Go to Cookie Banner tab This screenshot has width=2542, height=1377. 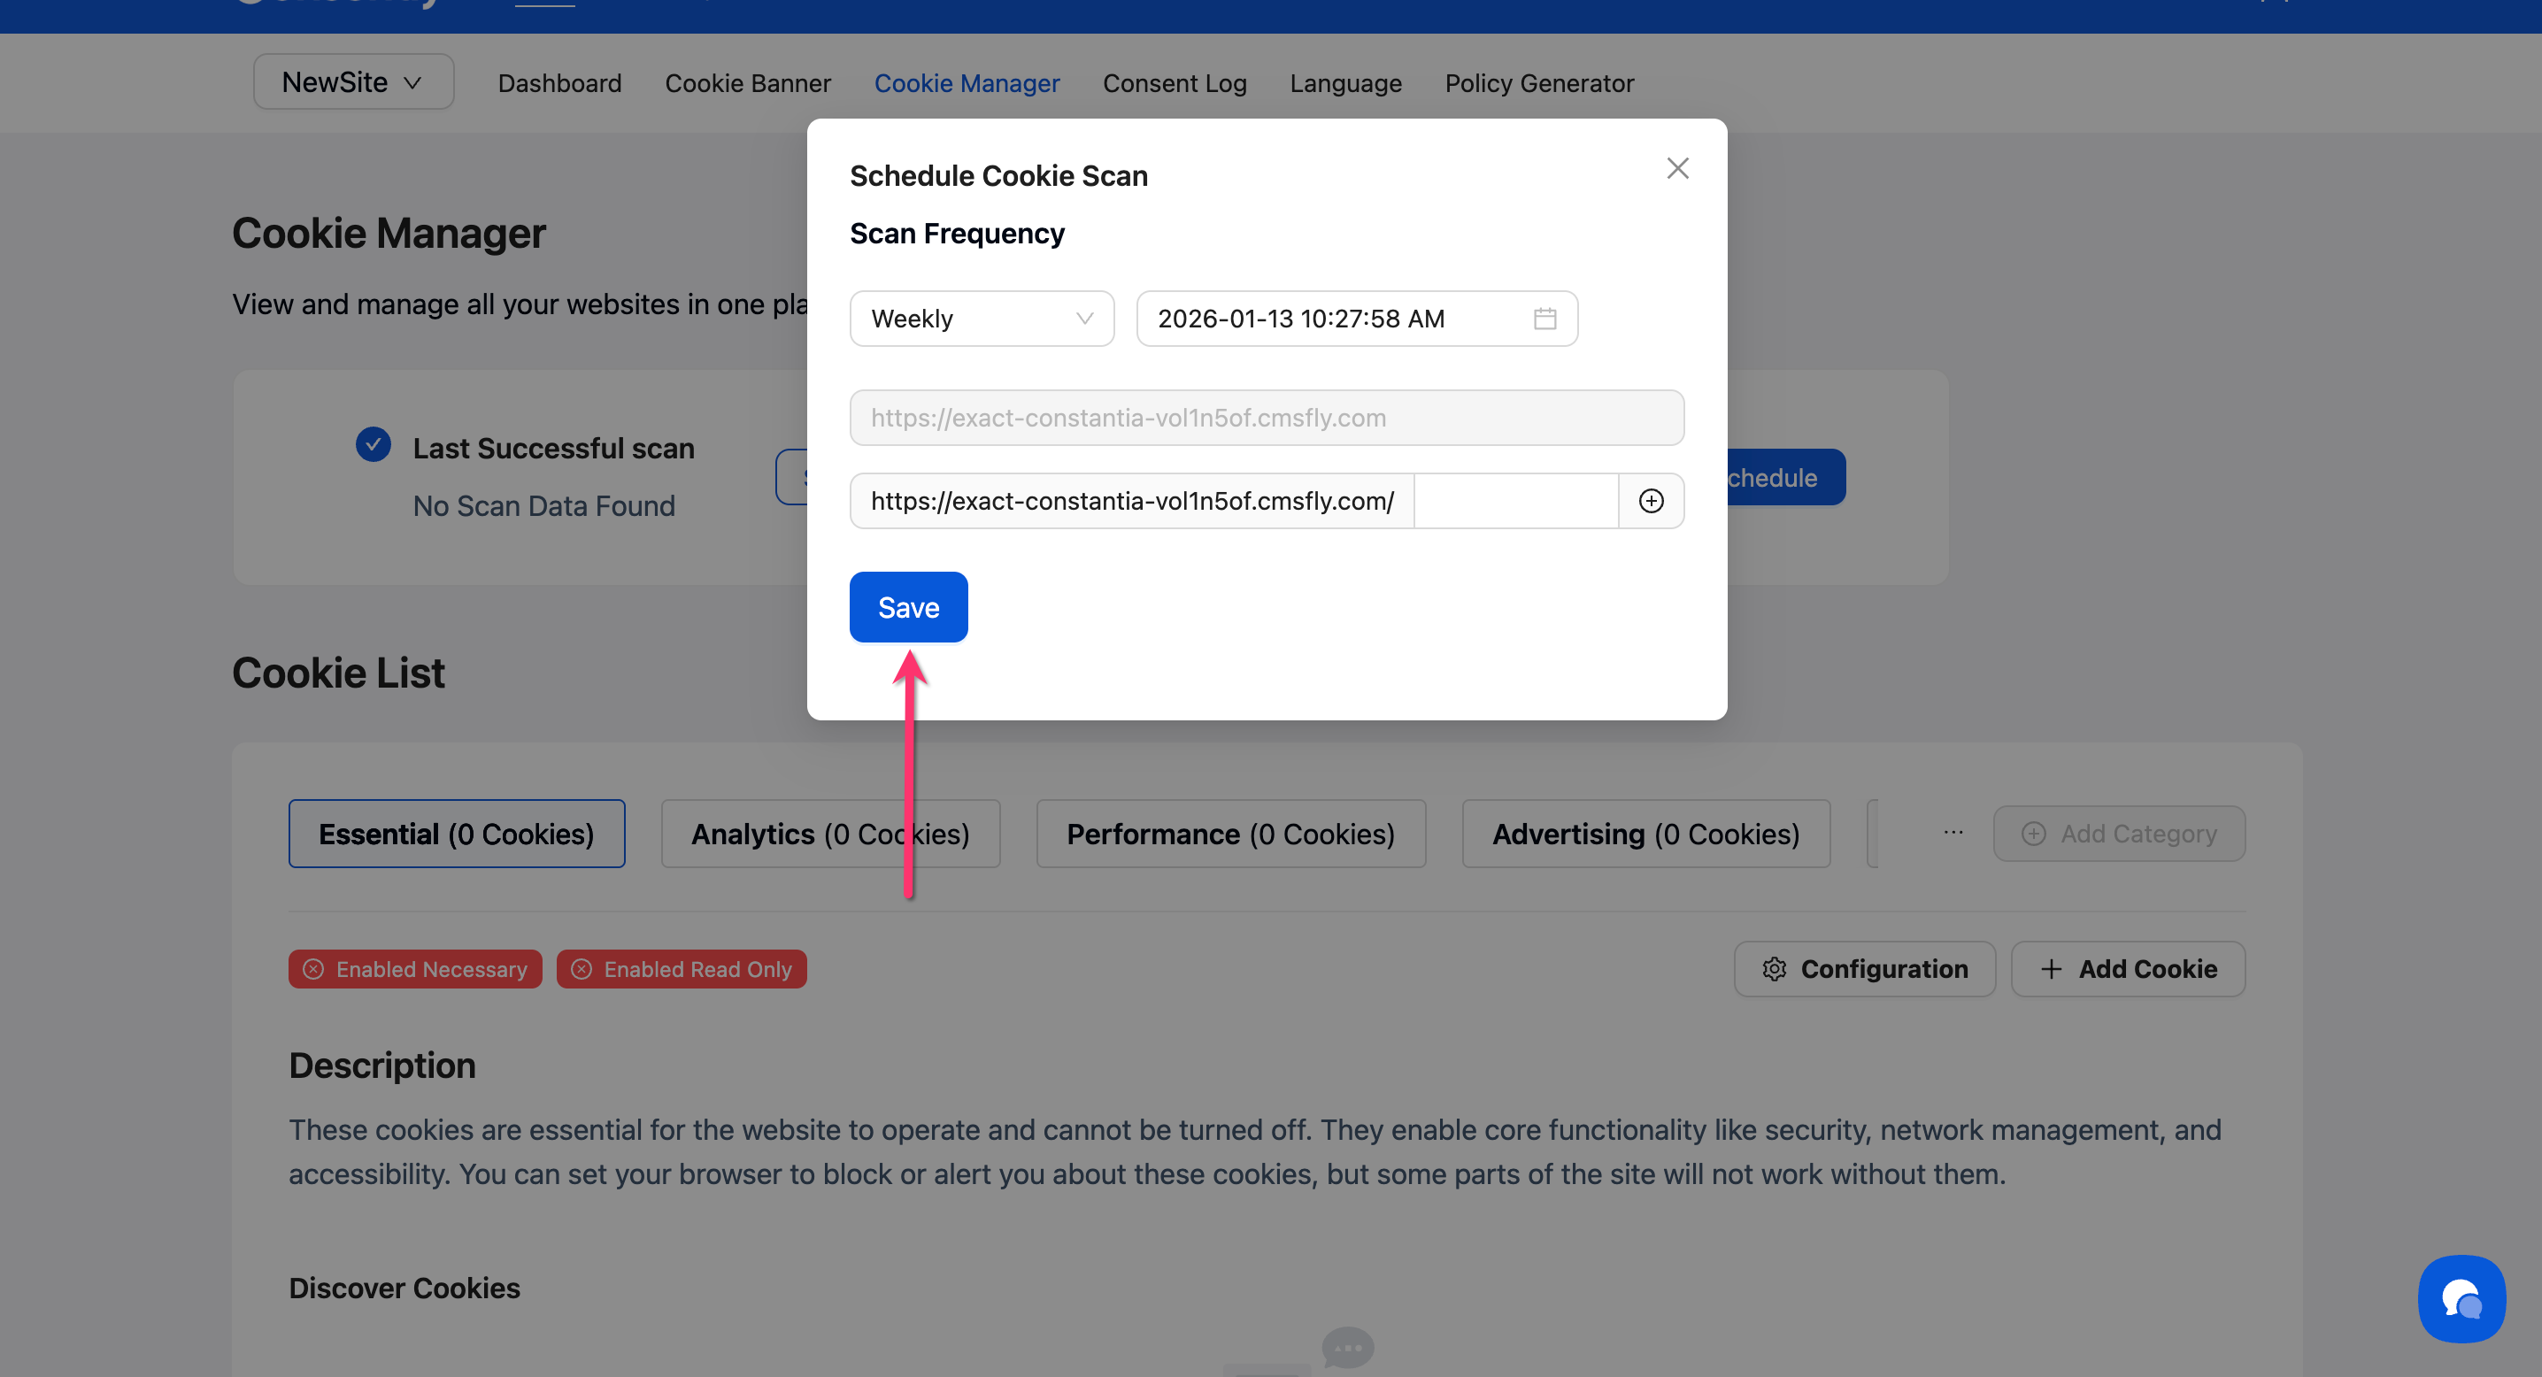click(x=747, y=84)
